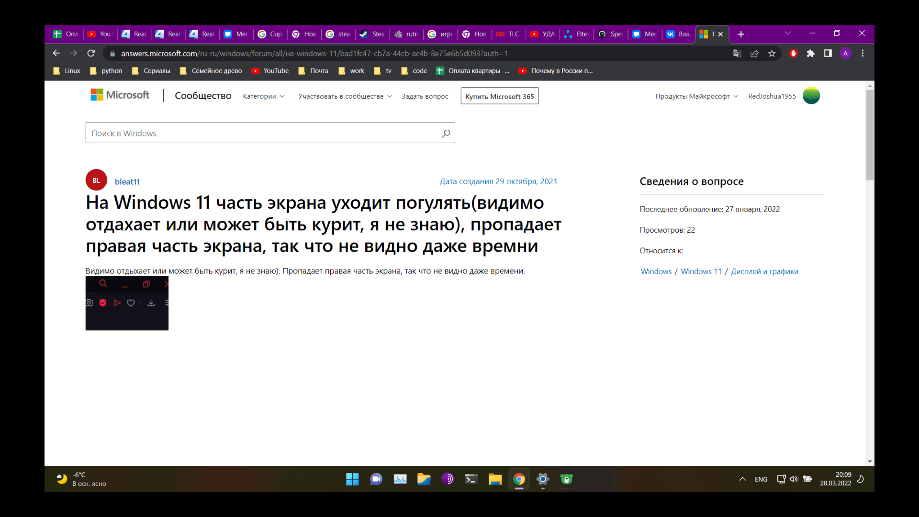Click the Задать вопрос button
This screenshot has width=919, height=517.
(x=426, y=96)
